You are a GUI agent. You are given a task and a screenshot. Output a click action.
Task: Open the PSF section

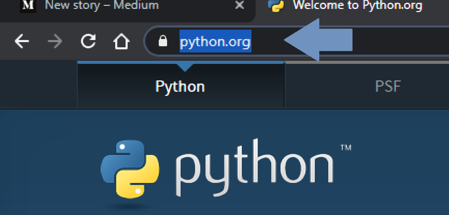click(388, 86)
